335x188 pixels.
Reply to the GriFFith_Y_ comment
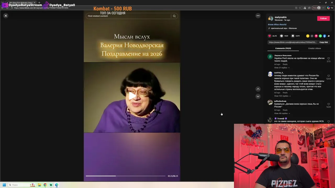(285, 92)
